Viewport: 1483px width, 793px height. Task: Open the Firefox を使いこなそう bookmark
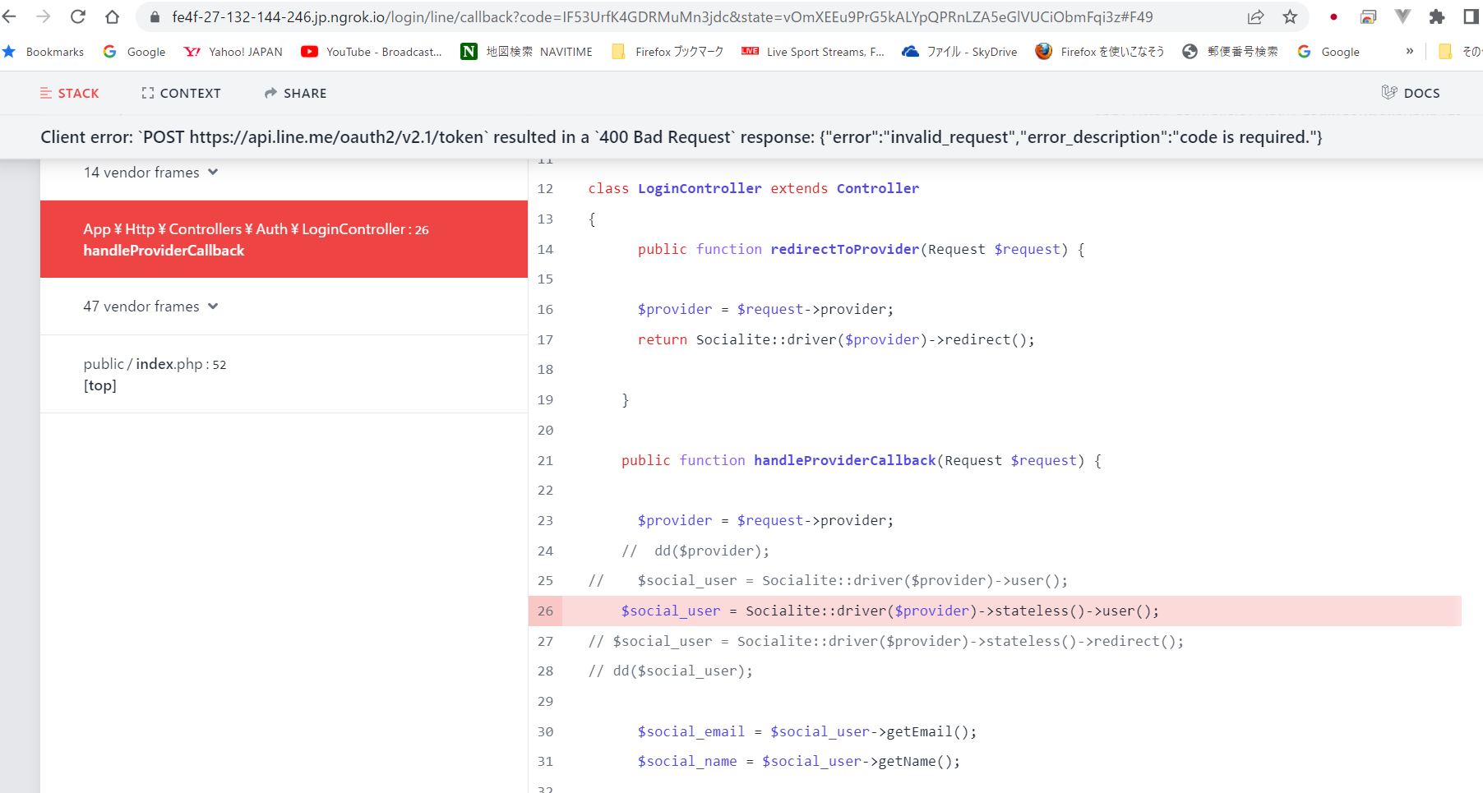pos(1100,52)
